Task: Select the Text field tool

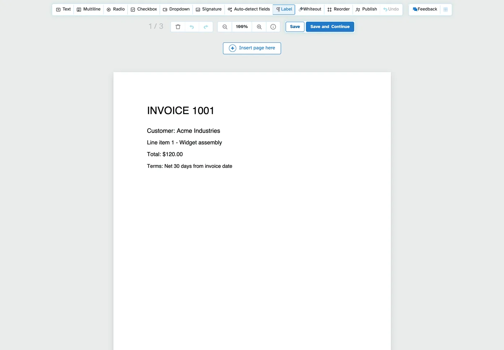Action: click(63, 9)
